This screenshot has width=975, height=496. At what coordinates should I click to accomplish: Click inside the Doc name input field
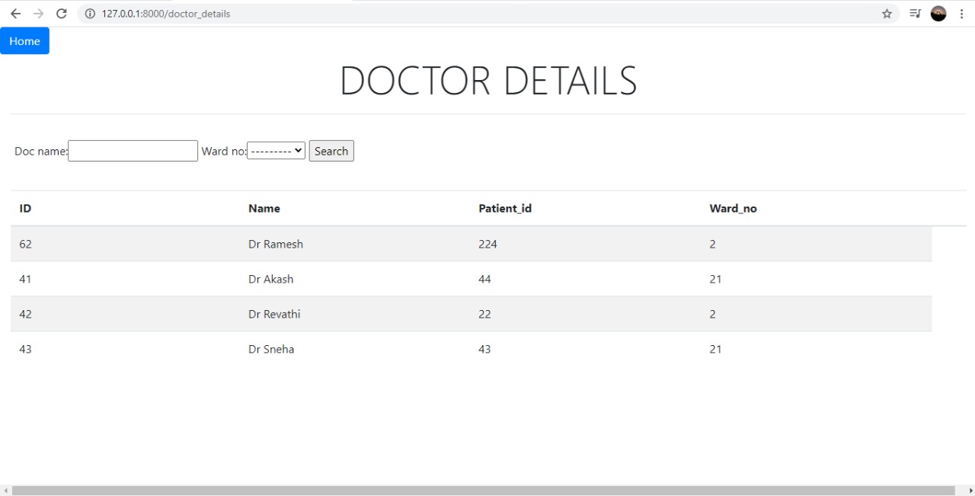coord(133,150)
